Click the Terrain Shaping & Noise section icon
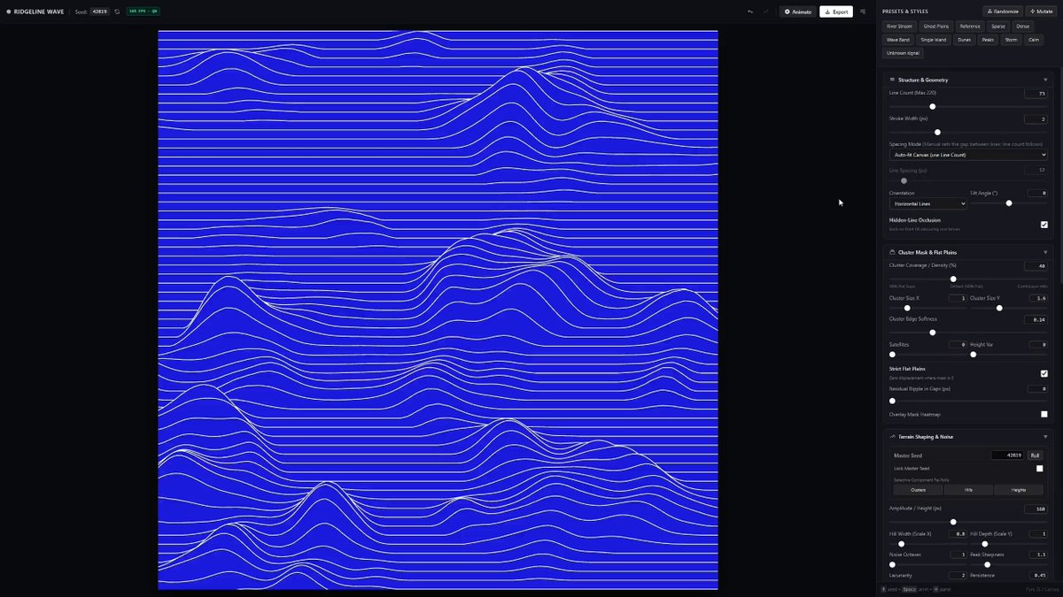Viewport: 1063px width, 597px height. (892, 436)
